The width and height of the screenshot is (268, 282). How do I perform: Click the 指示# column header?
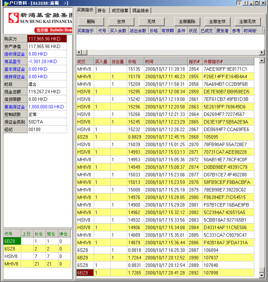click(x=195, y=61)
